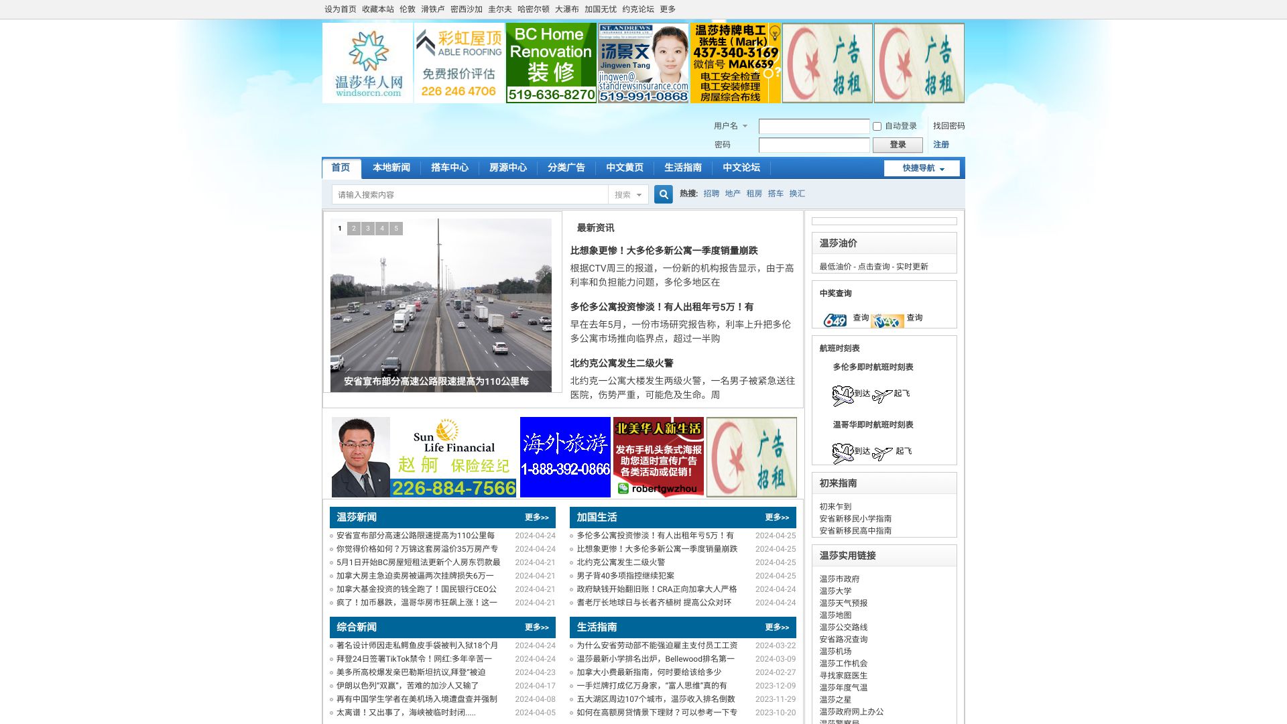Click Vancouver departures airplane icon
Image resolution: width=1287 pixels, height=724 pixels.
(882, 452)
